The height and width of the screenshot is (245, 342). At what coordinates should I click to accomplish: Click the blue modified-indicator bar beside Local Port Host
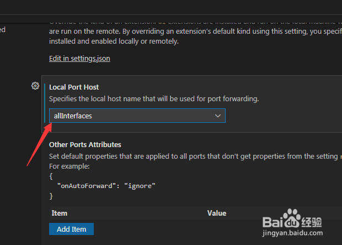pyautogui.click(x=45, y=103)
